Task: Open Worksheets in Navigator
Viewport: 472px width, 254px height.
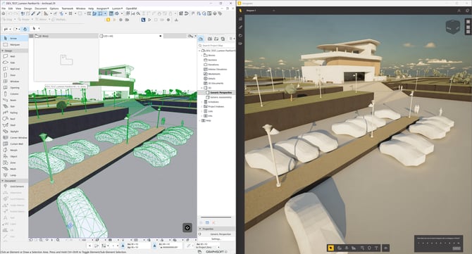Action: point(213,74)
